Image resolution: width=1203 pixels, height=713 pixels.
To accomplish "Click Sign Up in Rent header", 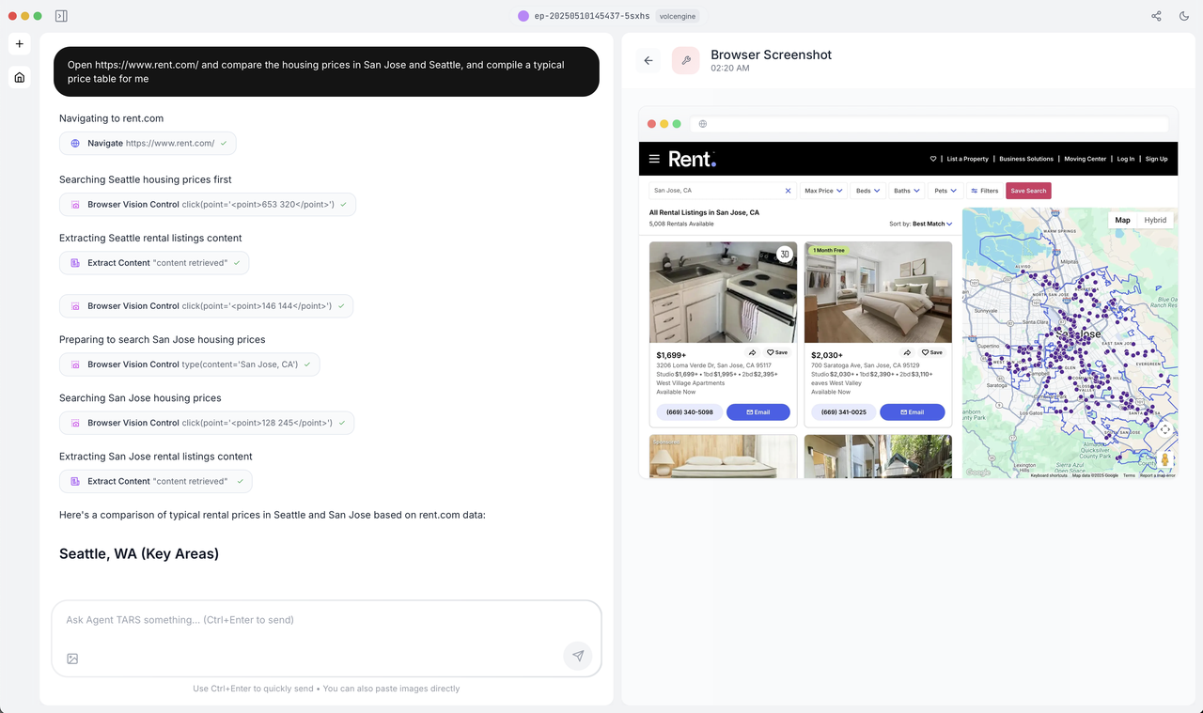I will pos(1156,159).
